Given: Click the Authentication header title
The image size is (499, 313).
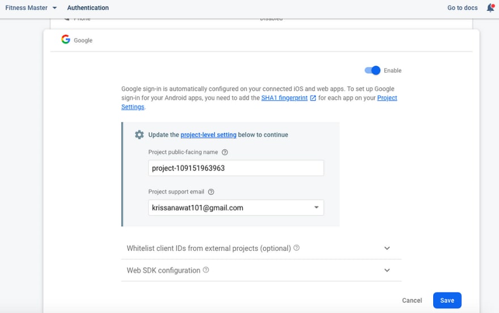Looking at the screenshot, I should click(x=88, y=7).
